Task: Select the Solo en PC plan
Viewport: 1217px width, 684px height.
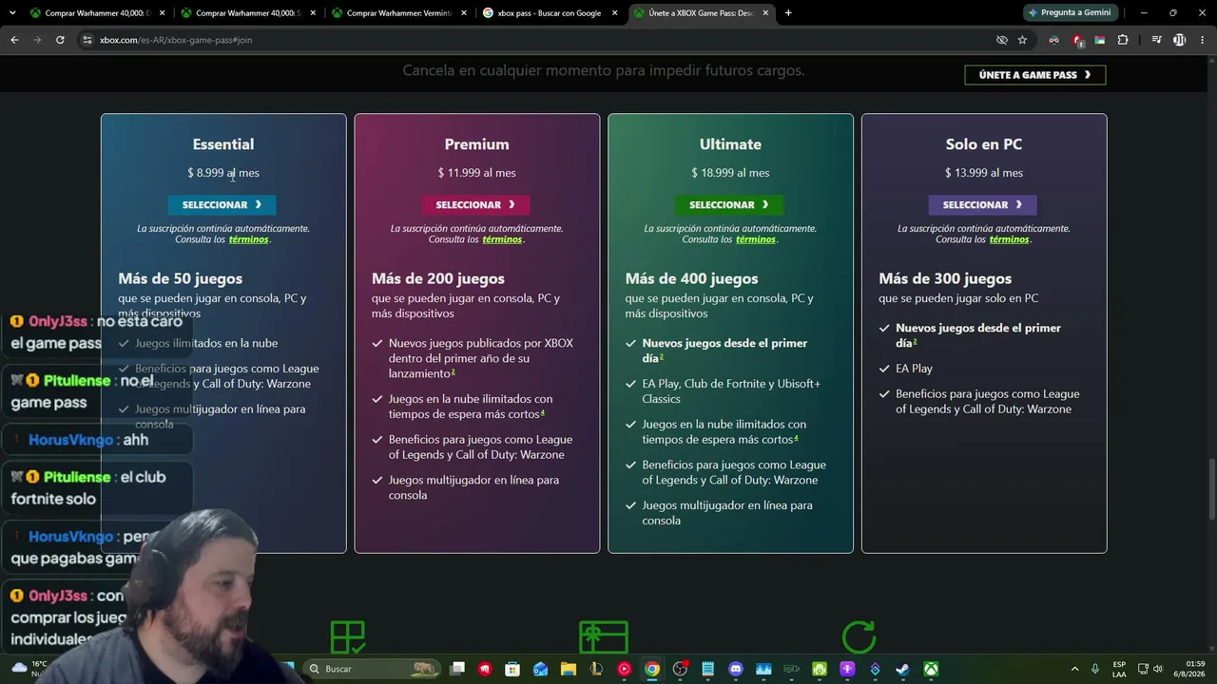Action: click(983, 204)
